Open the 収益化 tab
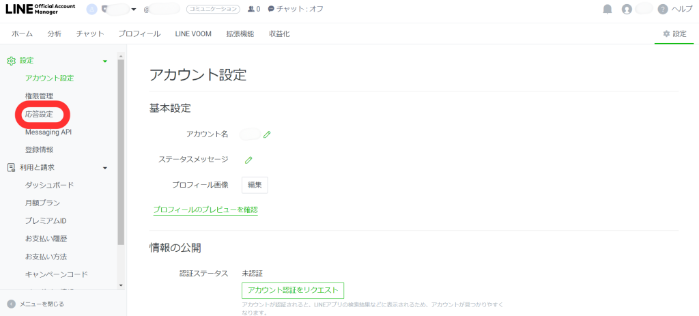 pos(279,33)
